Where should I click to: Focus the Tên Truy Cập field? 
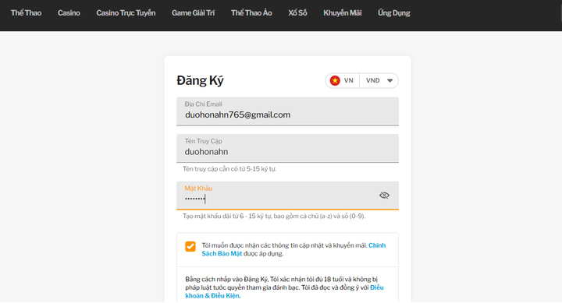287,148
